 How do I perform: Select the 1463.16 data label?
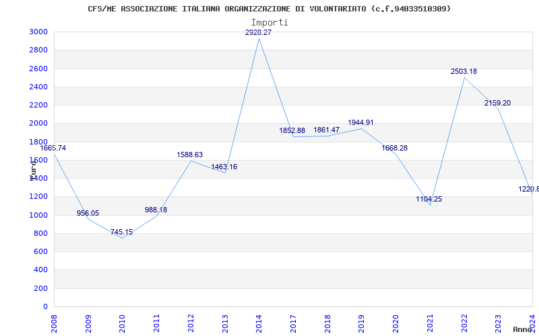coord(224,167)
